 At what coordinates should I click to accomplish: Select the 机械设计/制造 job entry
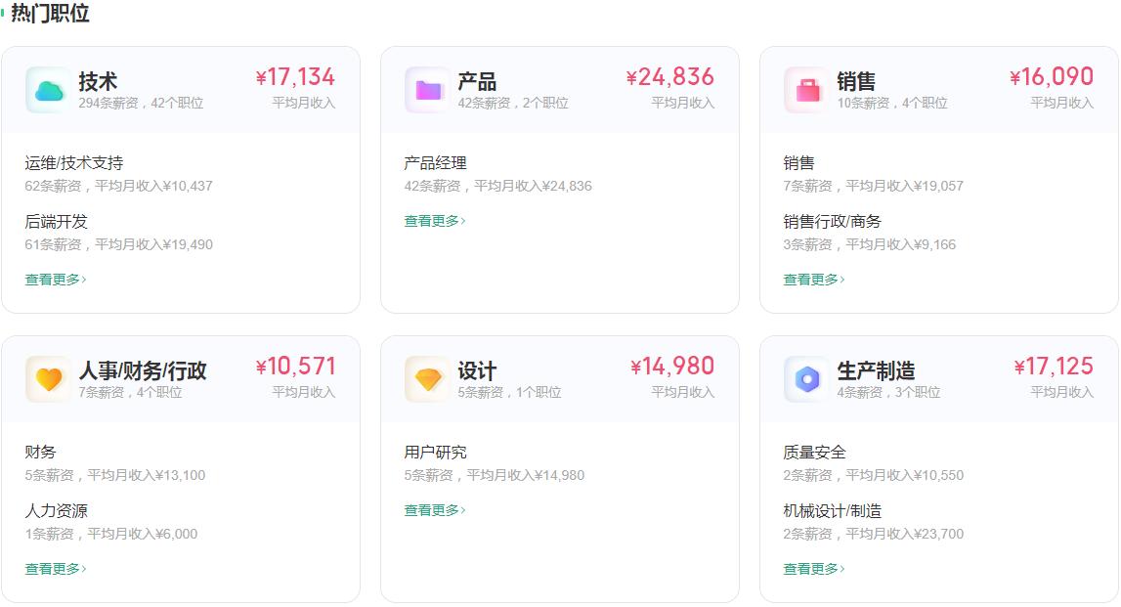pyautogui.click(x=832, y=511)
